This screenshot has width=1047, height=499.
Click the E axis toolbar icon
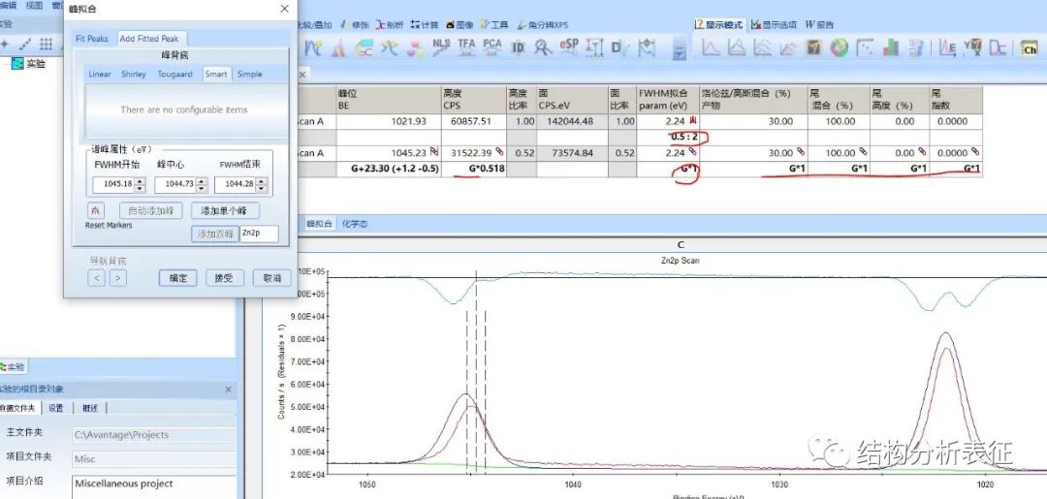pos(947,47)
